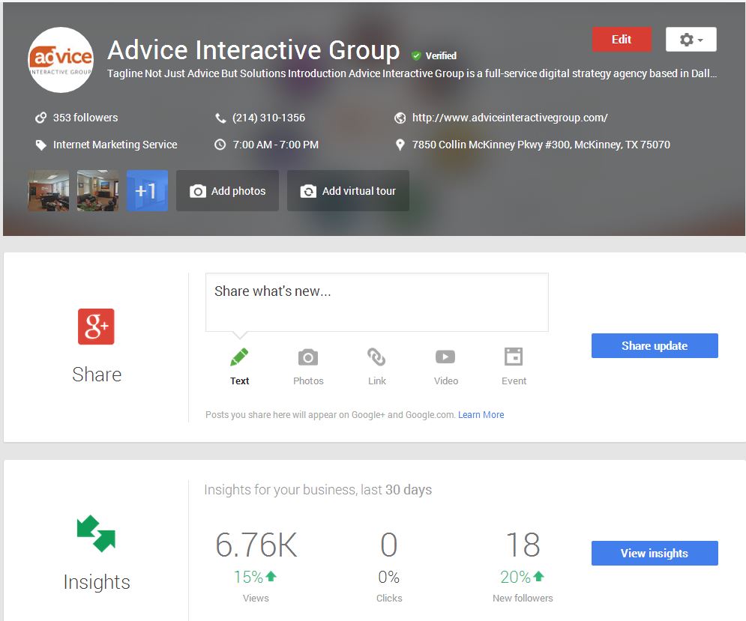Click the Share section heading

(x=97, y=375)
